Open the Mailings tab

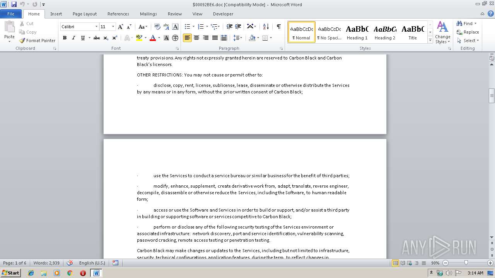click(148, 14)
